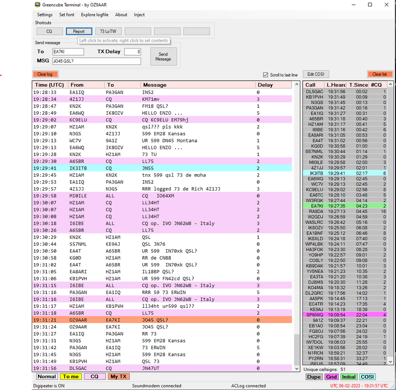This screenshot has width=396, height=390.
Task: Click the first empty shortcut button after 73 LoTW
Action: [138, 31]
